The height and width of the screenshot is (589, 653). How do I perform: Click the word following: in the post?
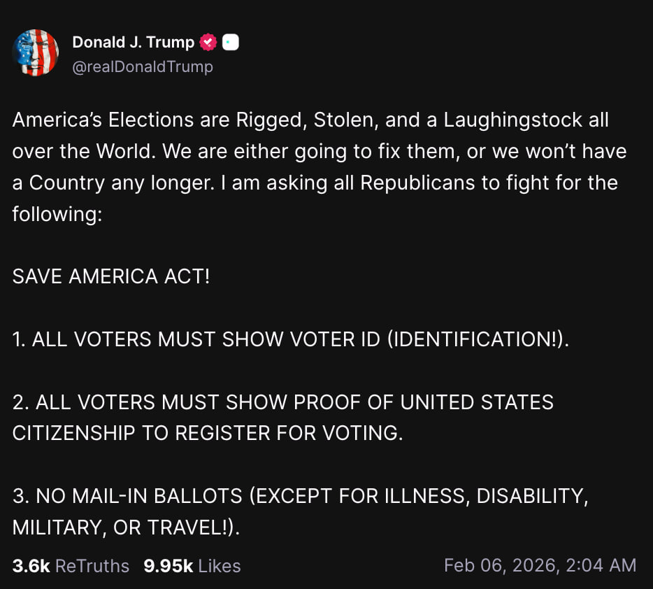point(57,213)
